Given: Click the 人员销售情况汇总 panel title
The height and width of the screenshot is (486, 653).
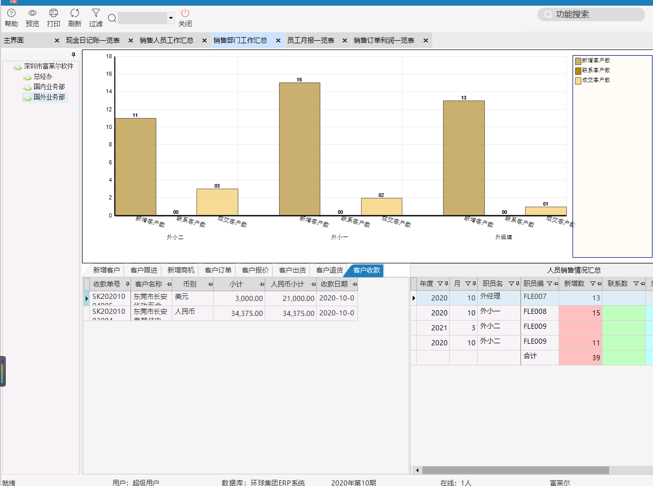Looking at the screenshot, I should tap(574, 270).
